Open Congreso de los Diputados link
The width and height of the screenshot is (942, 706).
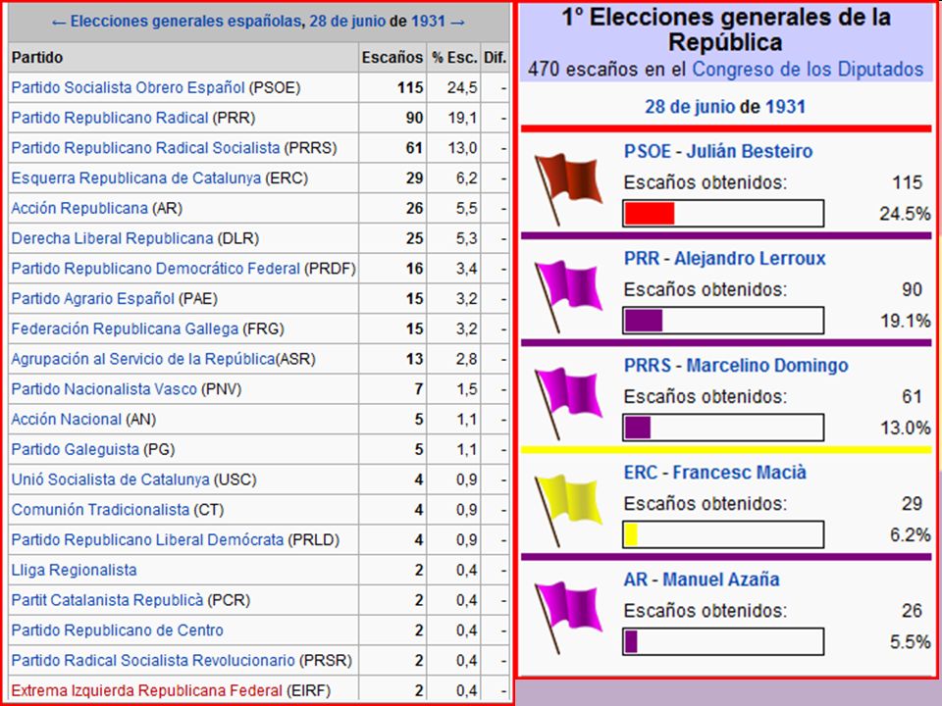pos(808,70)
